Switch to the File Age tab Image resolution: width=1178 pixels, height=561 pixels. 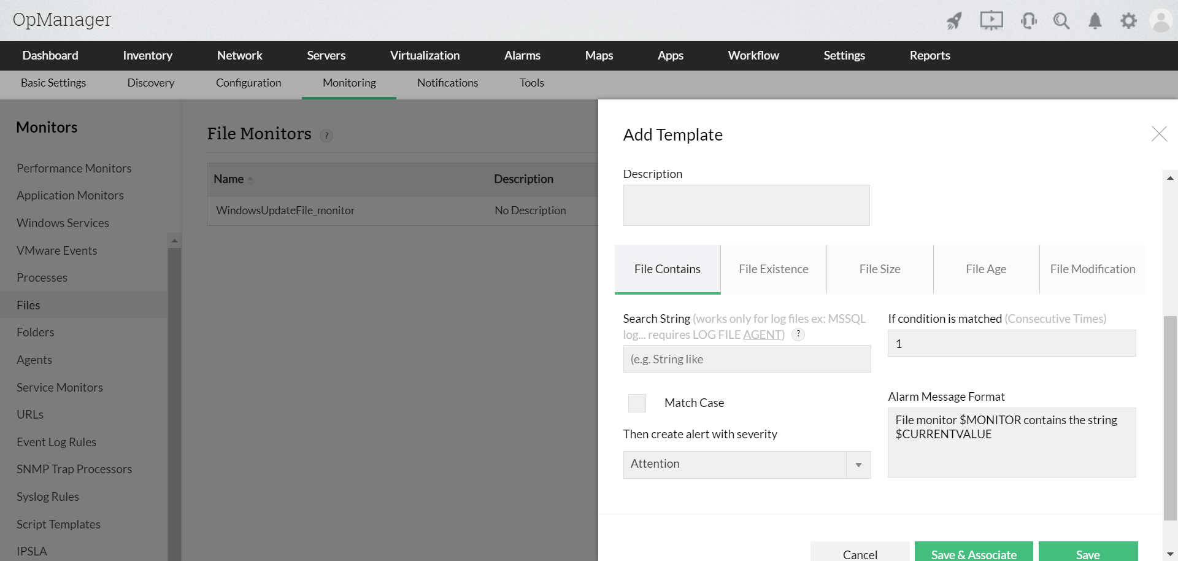[986, 269]
